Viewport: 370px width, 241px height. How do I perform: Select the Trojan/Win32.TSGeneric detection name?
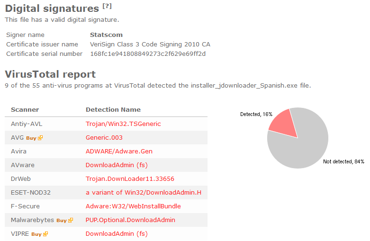point(123,124)
